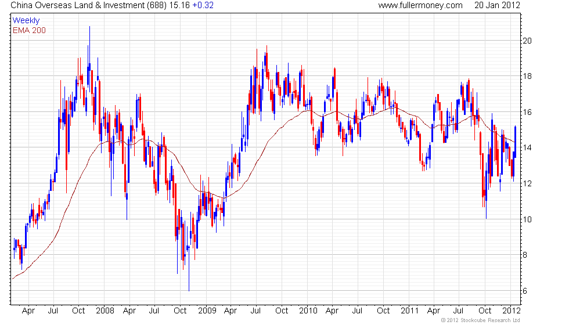Click the 18 price level on the axis
This screenshot has height=325, width=569.
[527, 76]
